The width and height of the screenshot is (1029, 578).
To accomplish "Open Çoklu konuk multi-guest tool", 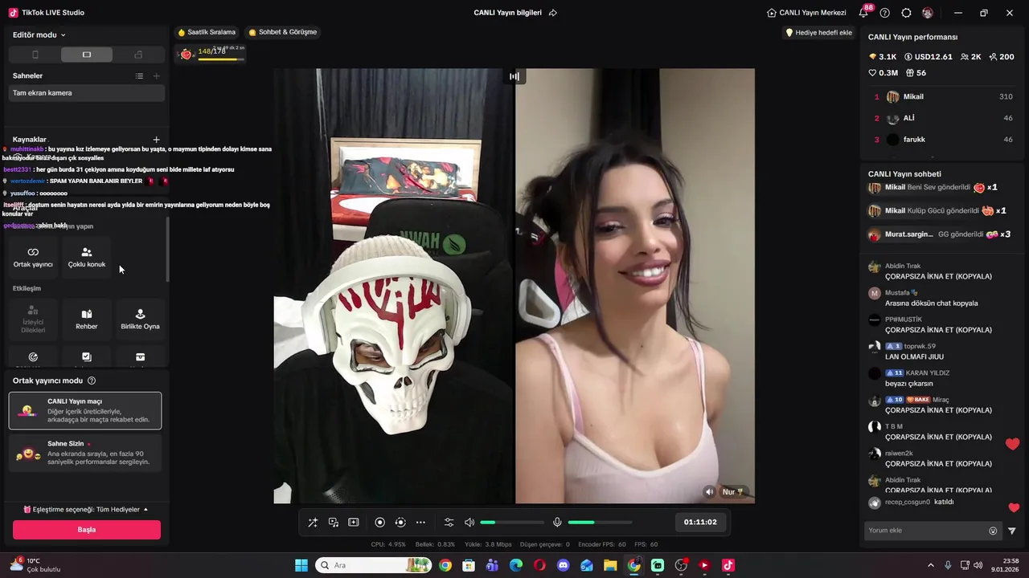I will [87, 257].
